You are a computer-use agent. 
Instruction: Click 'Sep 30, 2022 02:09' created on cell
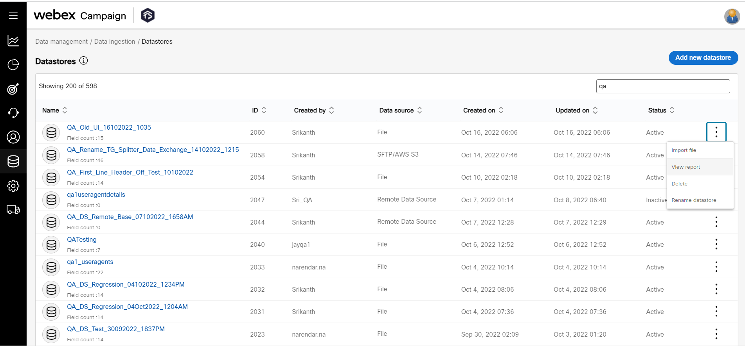(x=490, y=334)
